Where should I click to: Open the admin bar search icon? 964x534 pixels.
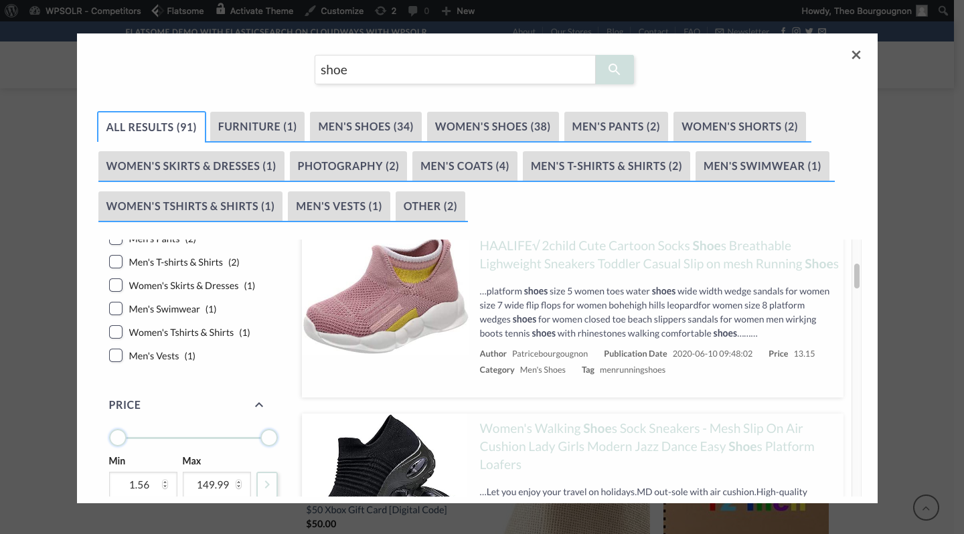(943, 11)
